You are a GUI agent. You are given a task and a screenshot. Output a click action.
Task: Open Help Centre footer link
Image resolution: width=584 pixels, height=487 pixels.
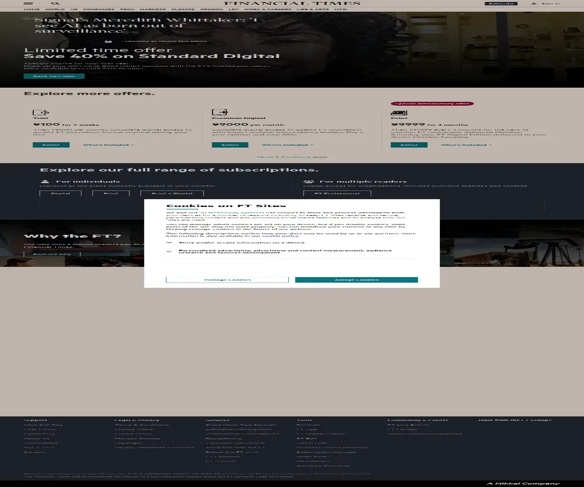click(40, 429)
